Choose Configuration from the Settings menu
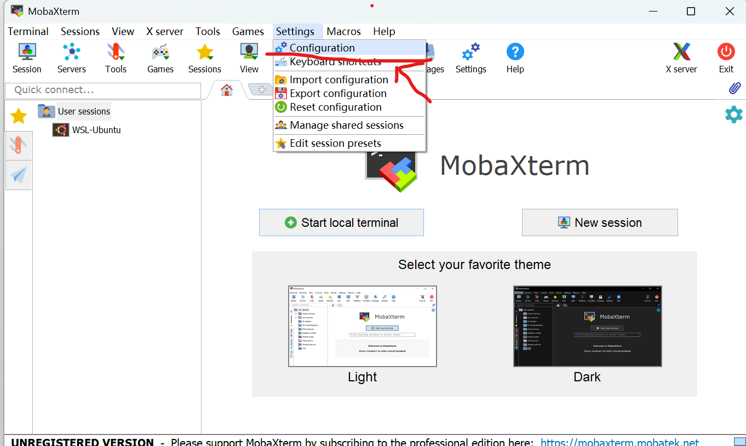The width and height of the screenshot is (746, 446). 349,48
